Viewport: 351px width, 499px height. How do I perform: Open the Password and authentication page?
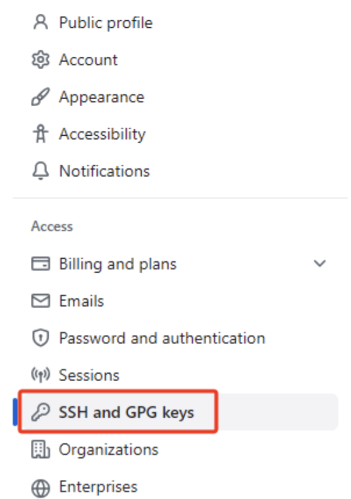pyautogui.click(x=162, y=338)
